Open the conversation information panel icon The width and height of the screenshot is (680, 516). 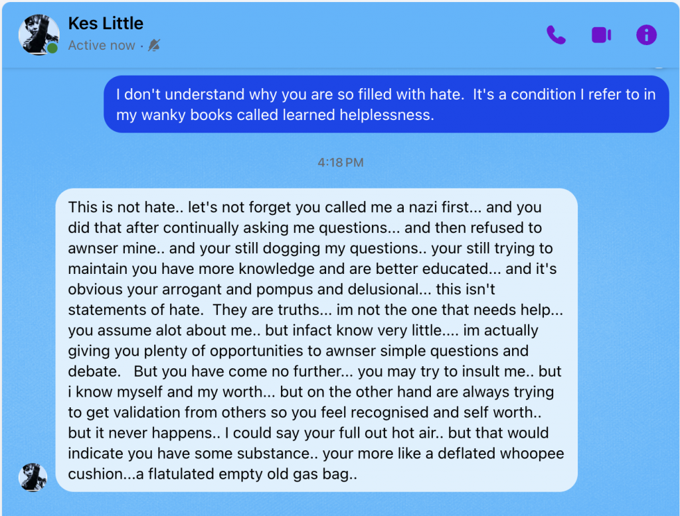point(646,35)
